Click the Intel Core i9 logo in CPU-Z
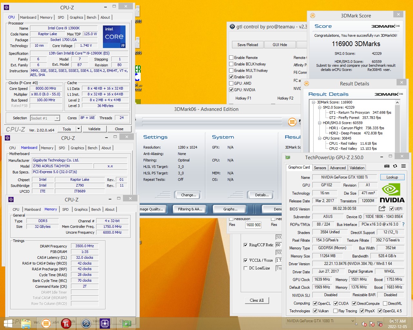The image size is (413, 330). pyautogui.click(x=114, y=37)
